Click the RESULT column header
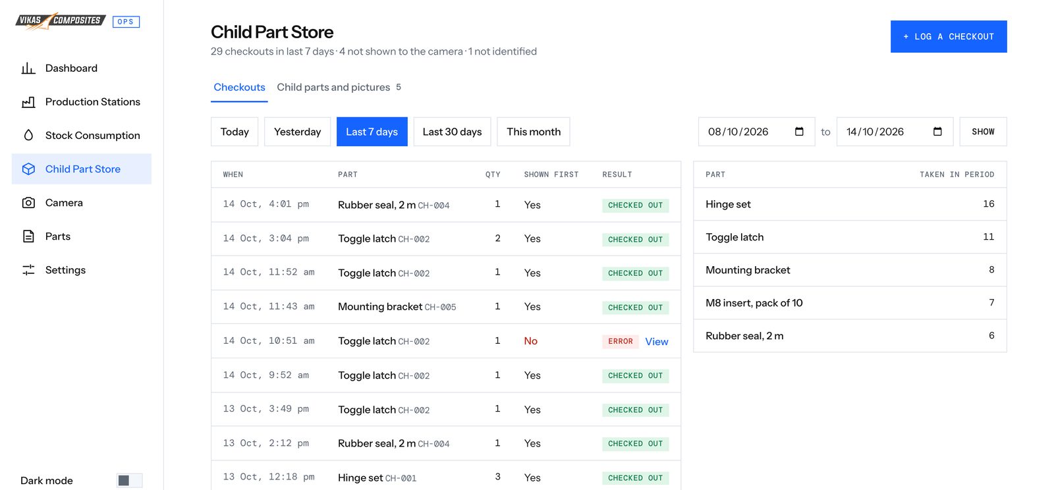The image size is (1054, 490). point(617,175)
